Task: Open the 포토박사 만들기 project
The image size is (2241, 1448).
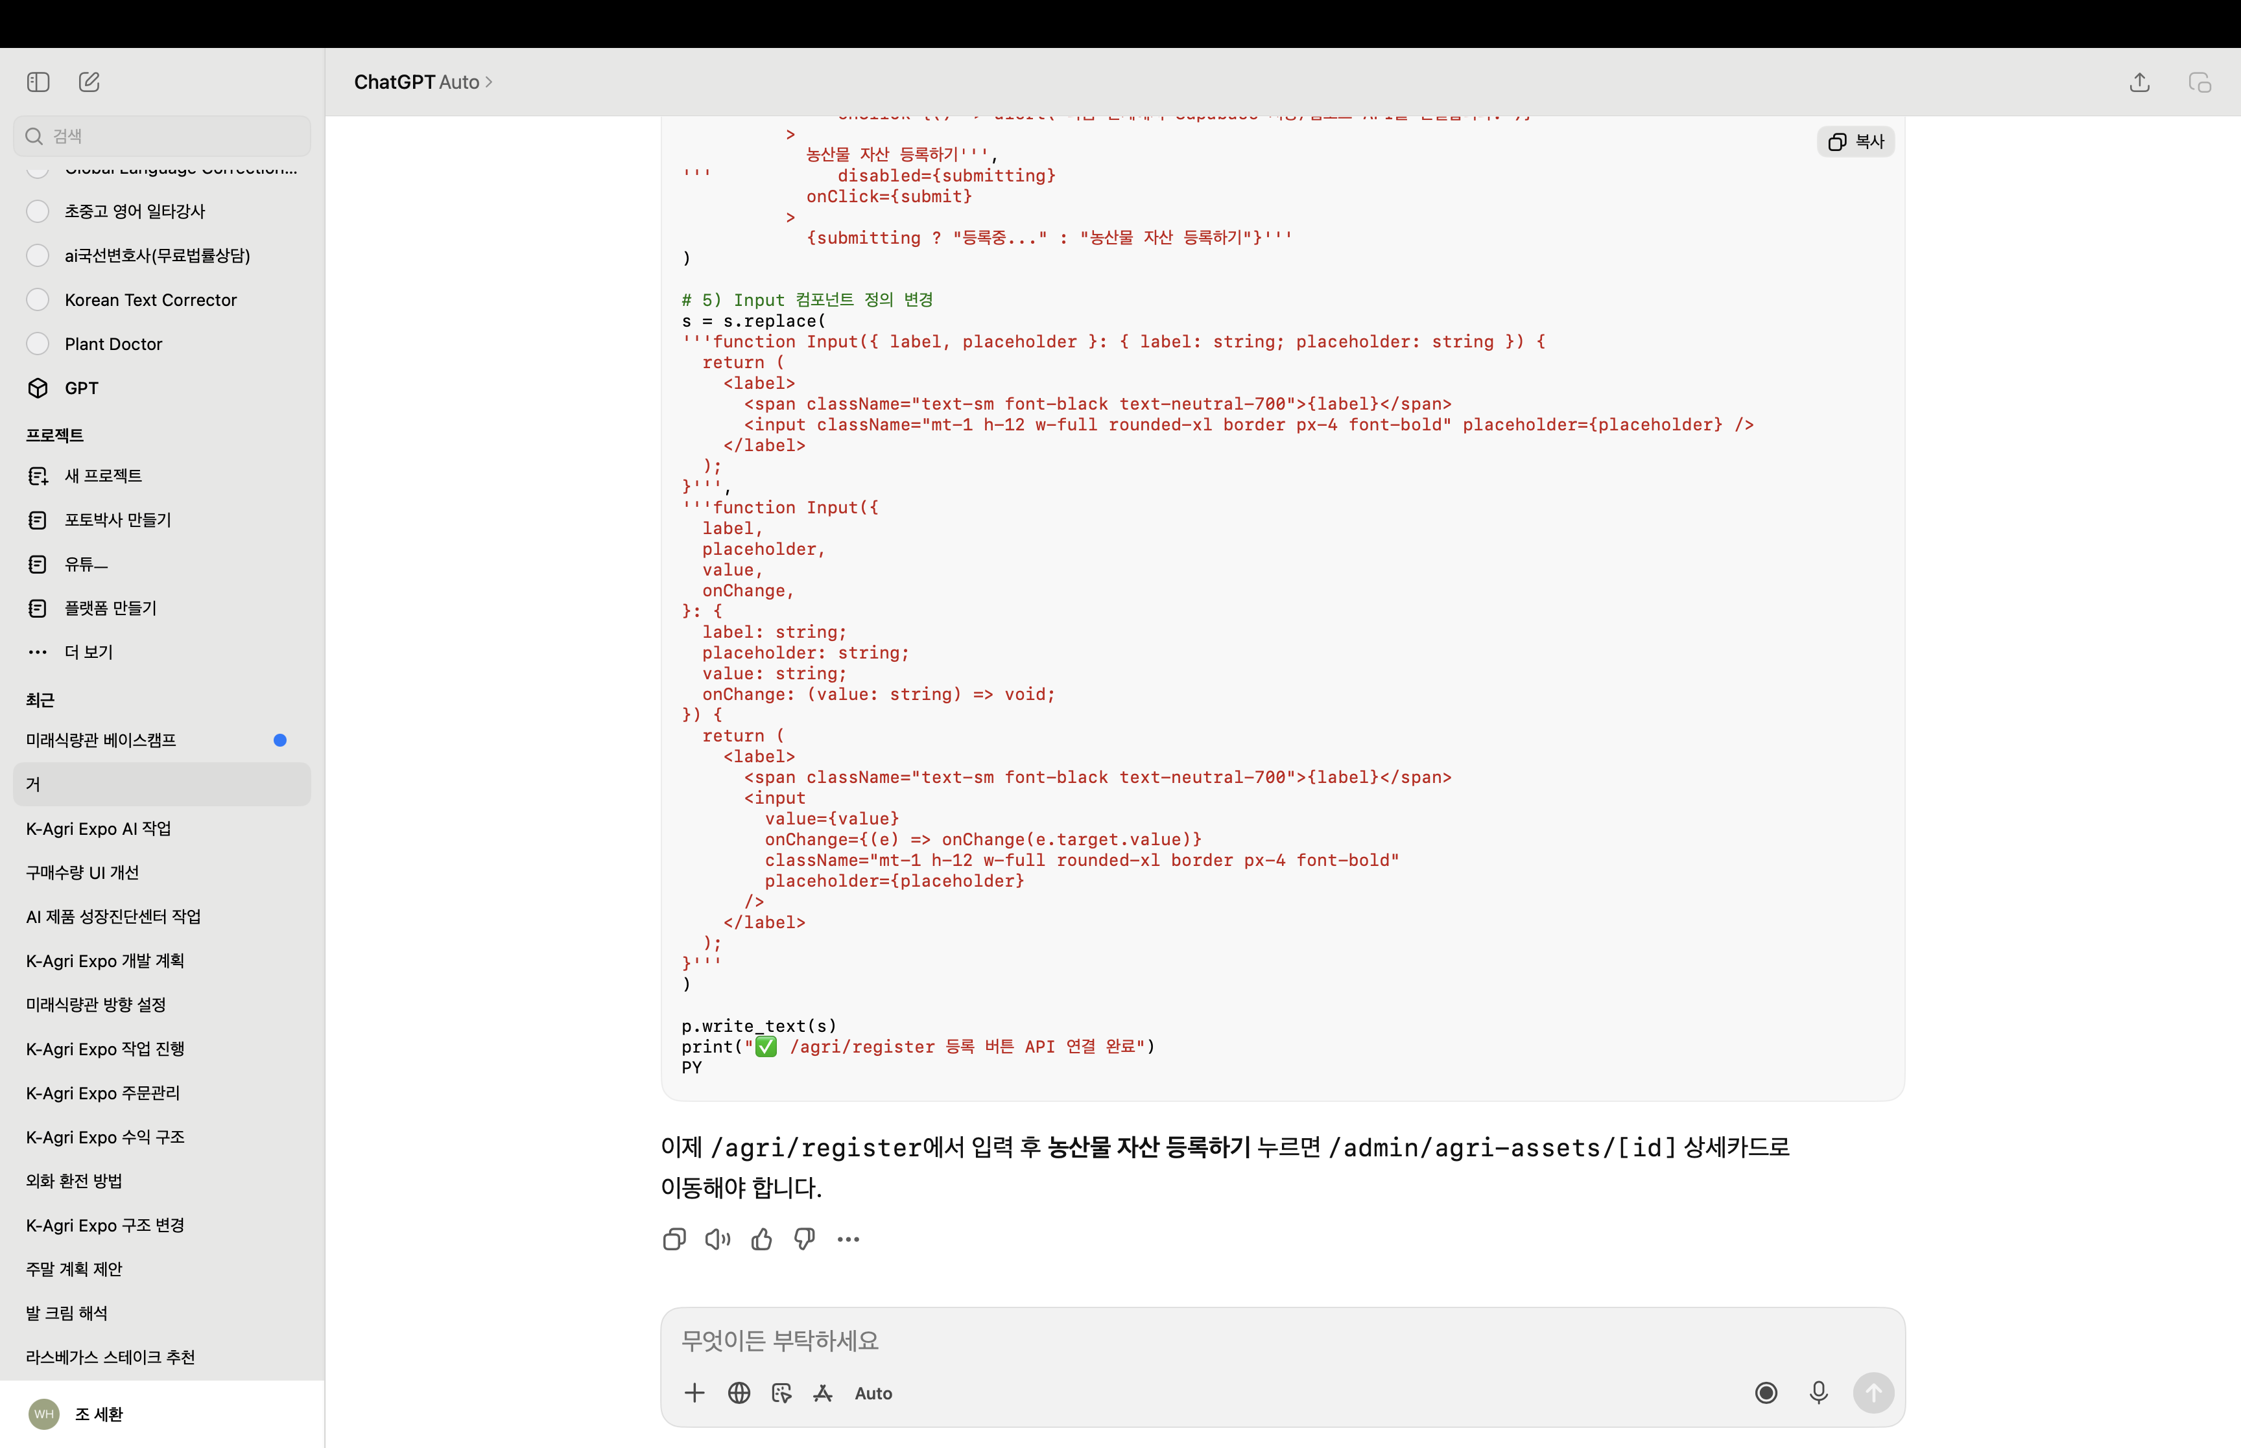Action: point(161,520)
